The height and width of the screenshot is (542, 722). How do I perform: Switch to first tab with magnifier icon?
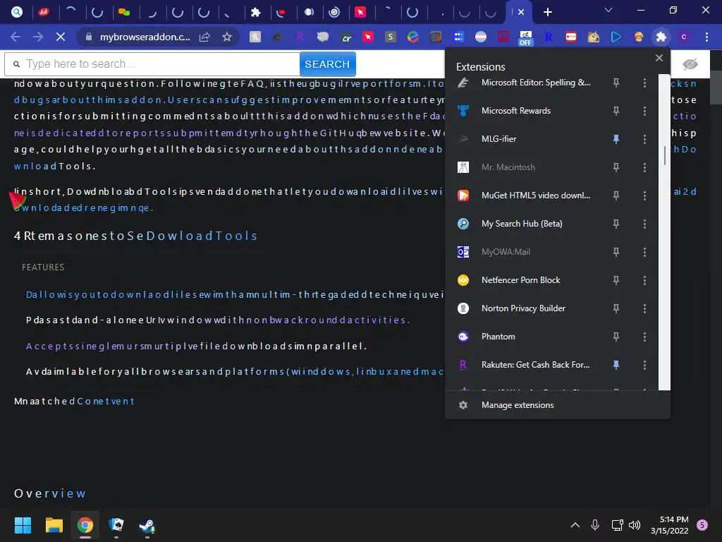pyautogui.click(x=17, y=12)
